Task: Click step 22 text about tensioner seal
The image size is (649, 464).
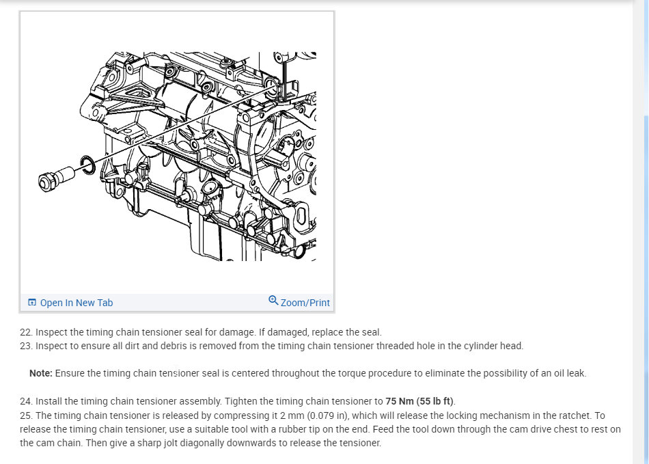Action: (201, 332)
